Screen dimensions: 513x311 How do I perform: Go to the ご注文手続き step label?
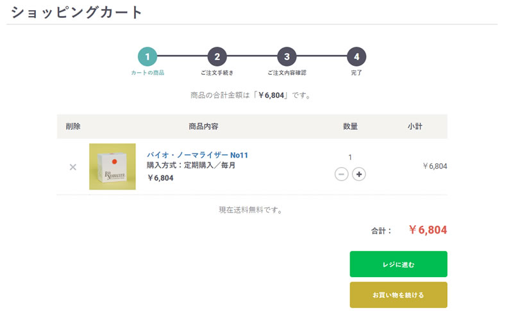217,73
